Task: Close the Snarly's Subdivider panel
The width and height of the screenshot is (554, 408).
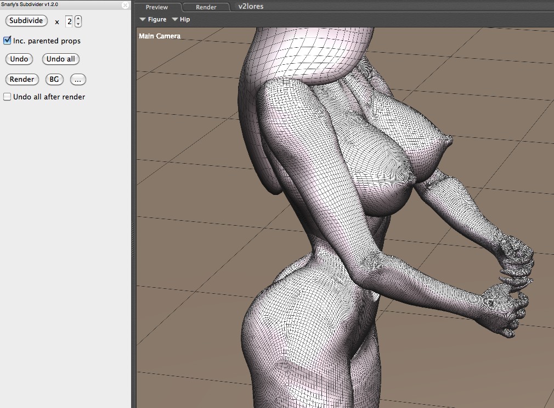Action: 125,5
